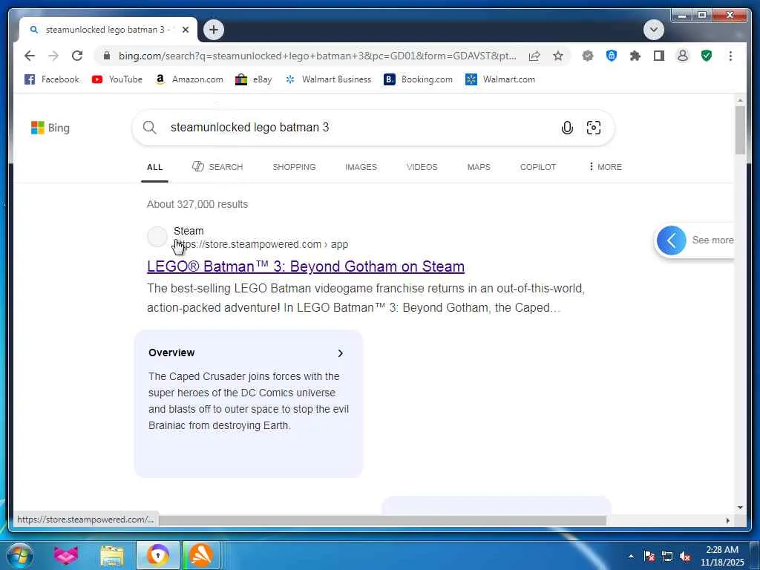Screen dimensions: 760x570
Task: Close the steamunlocked lego batman 3 tab
Action: coord(185,30)
